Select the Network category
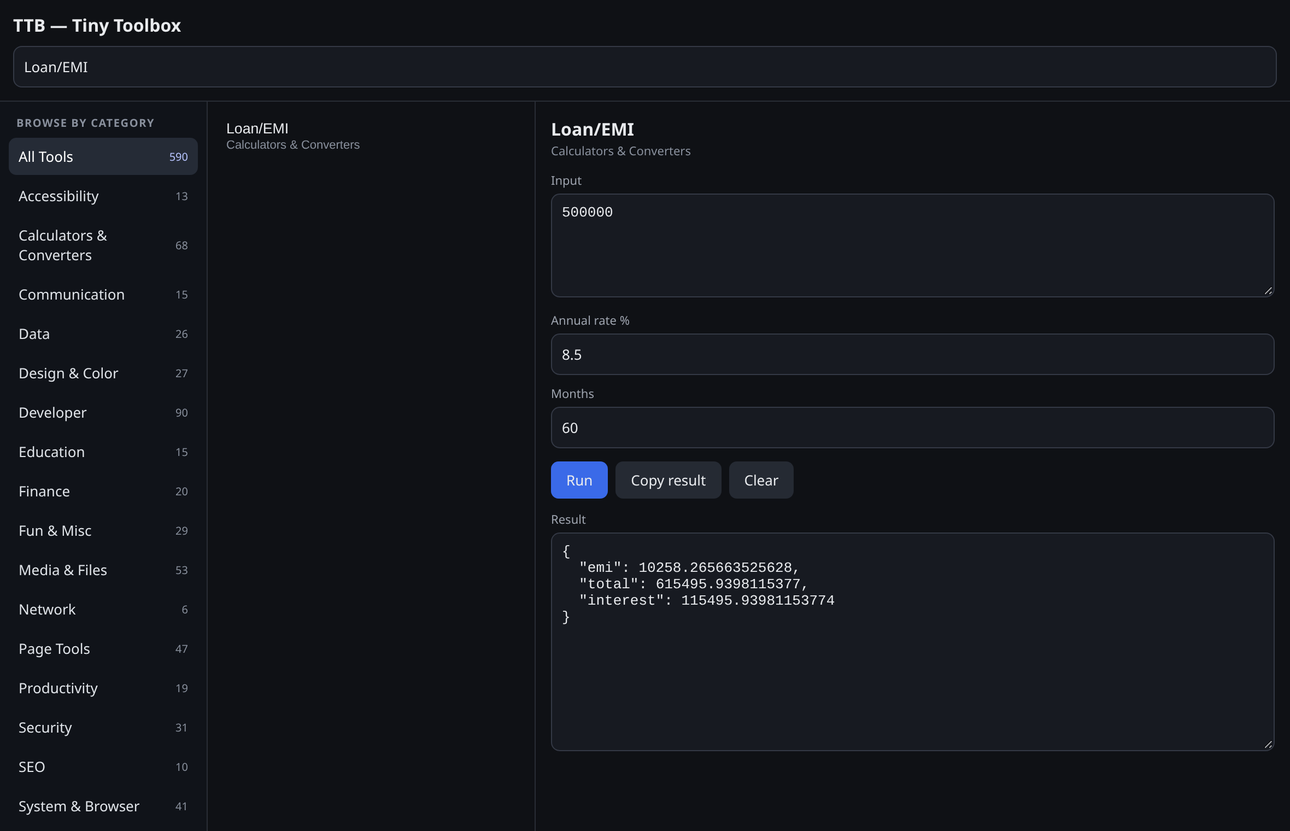This screenshot has width=1290, height=831. pos(103,609)
